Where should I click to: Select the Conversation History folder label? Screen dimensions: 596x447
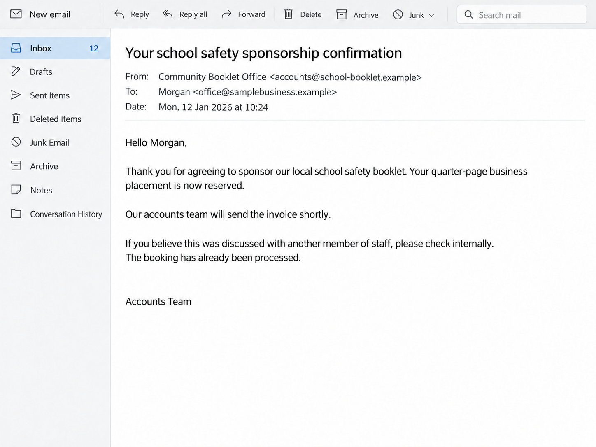tap(66, 214)
